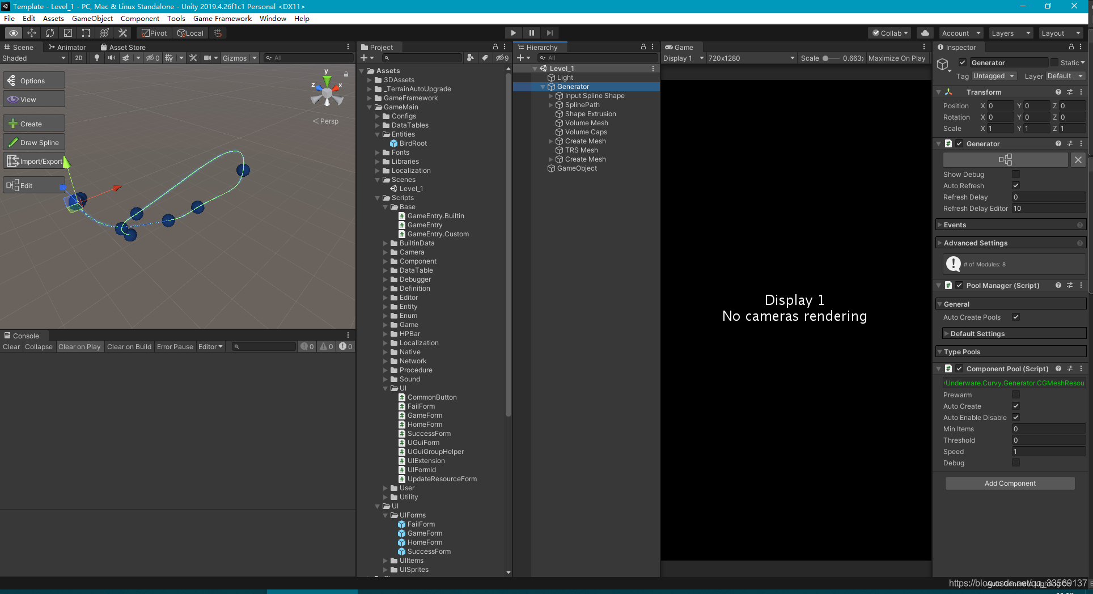Viewport: 1093px width, 594px height.
Task: Step one frame forward
Action: pos(549,33)
